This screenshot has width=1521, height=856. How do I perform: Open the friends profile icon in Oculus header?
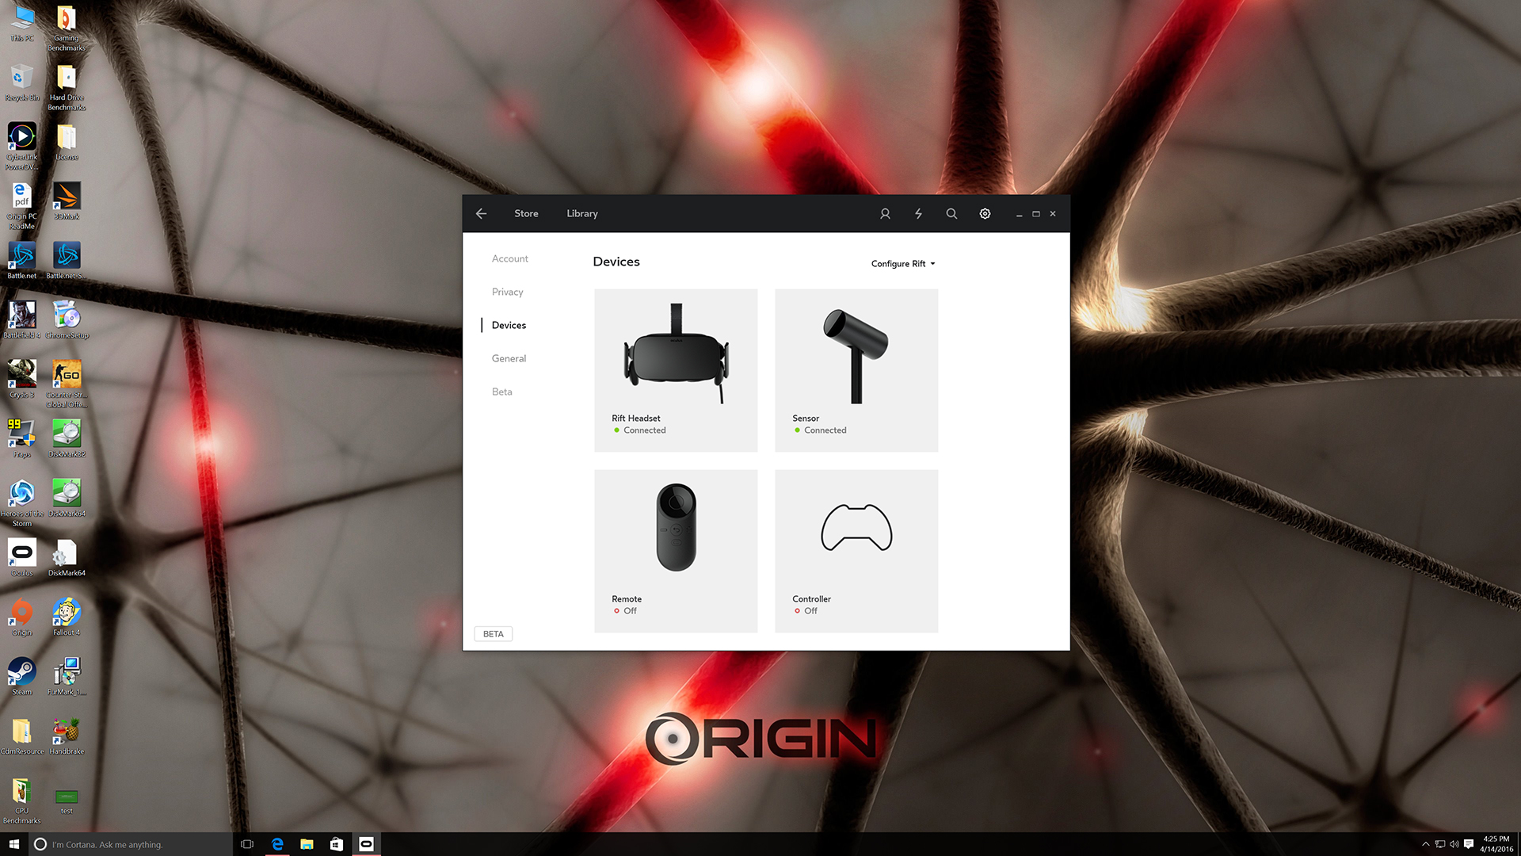coord(885,213)
